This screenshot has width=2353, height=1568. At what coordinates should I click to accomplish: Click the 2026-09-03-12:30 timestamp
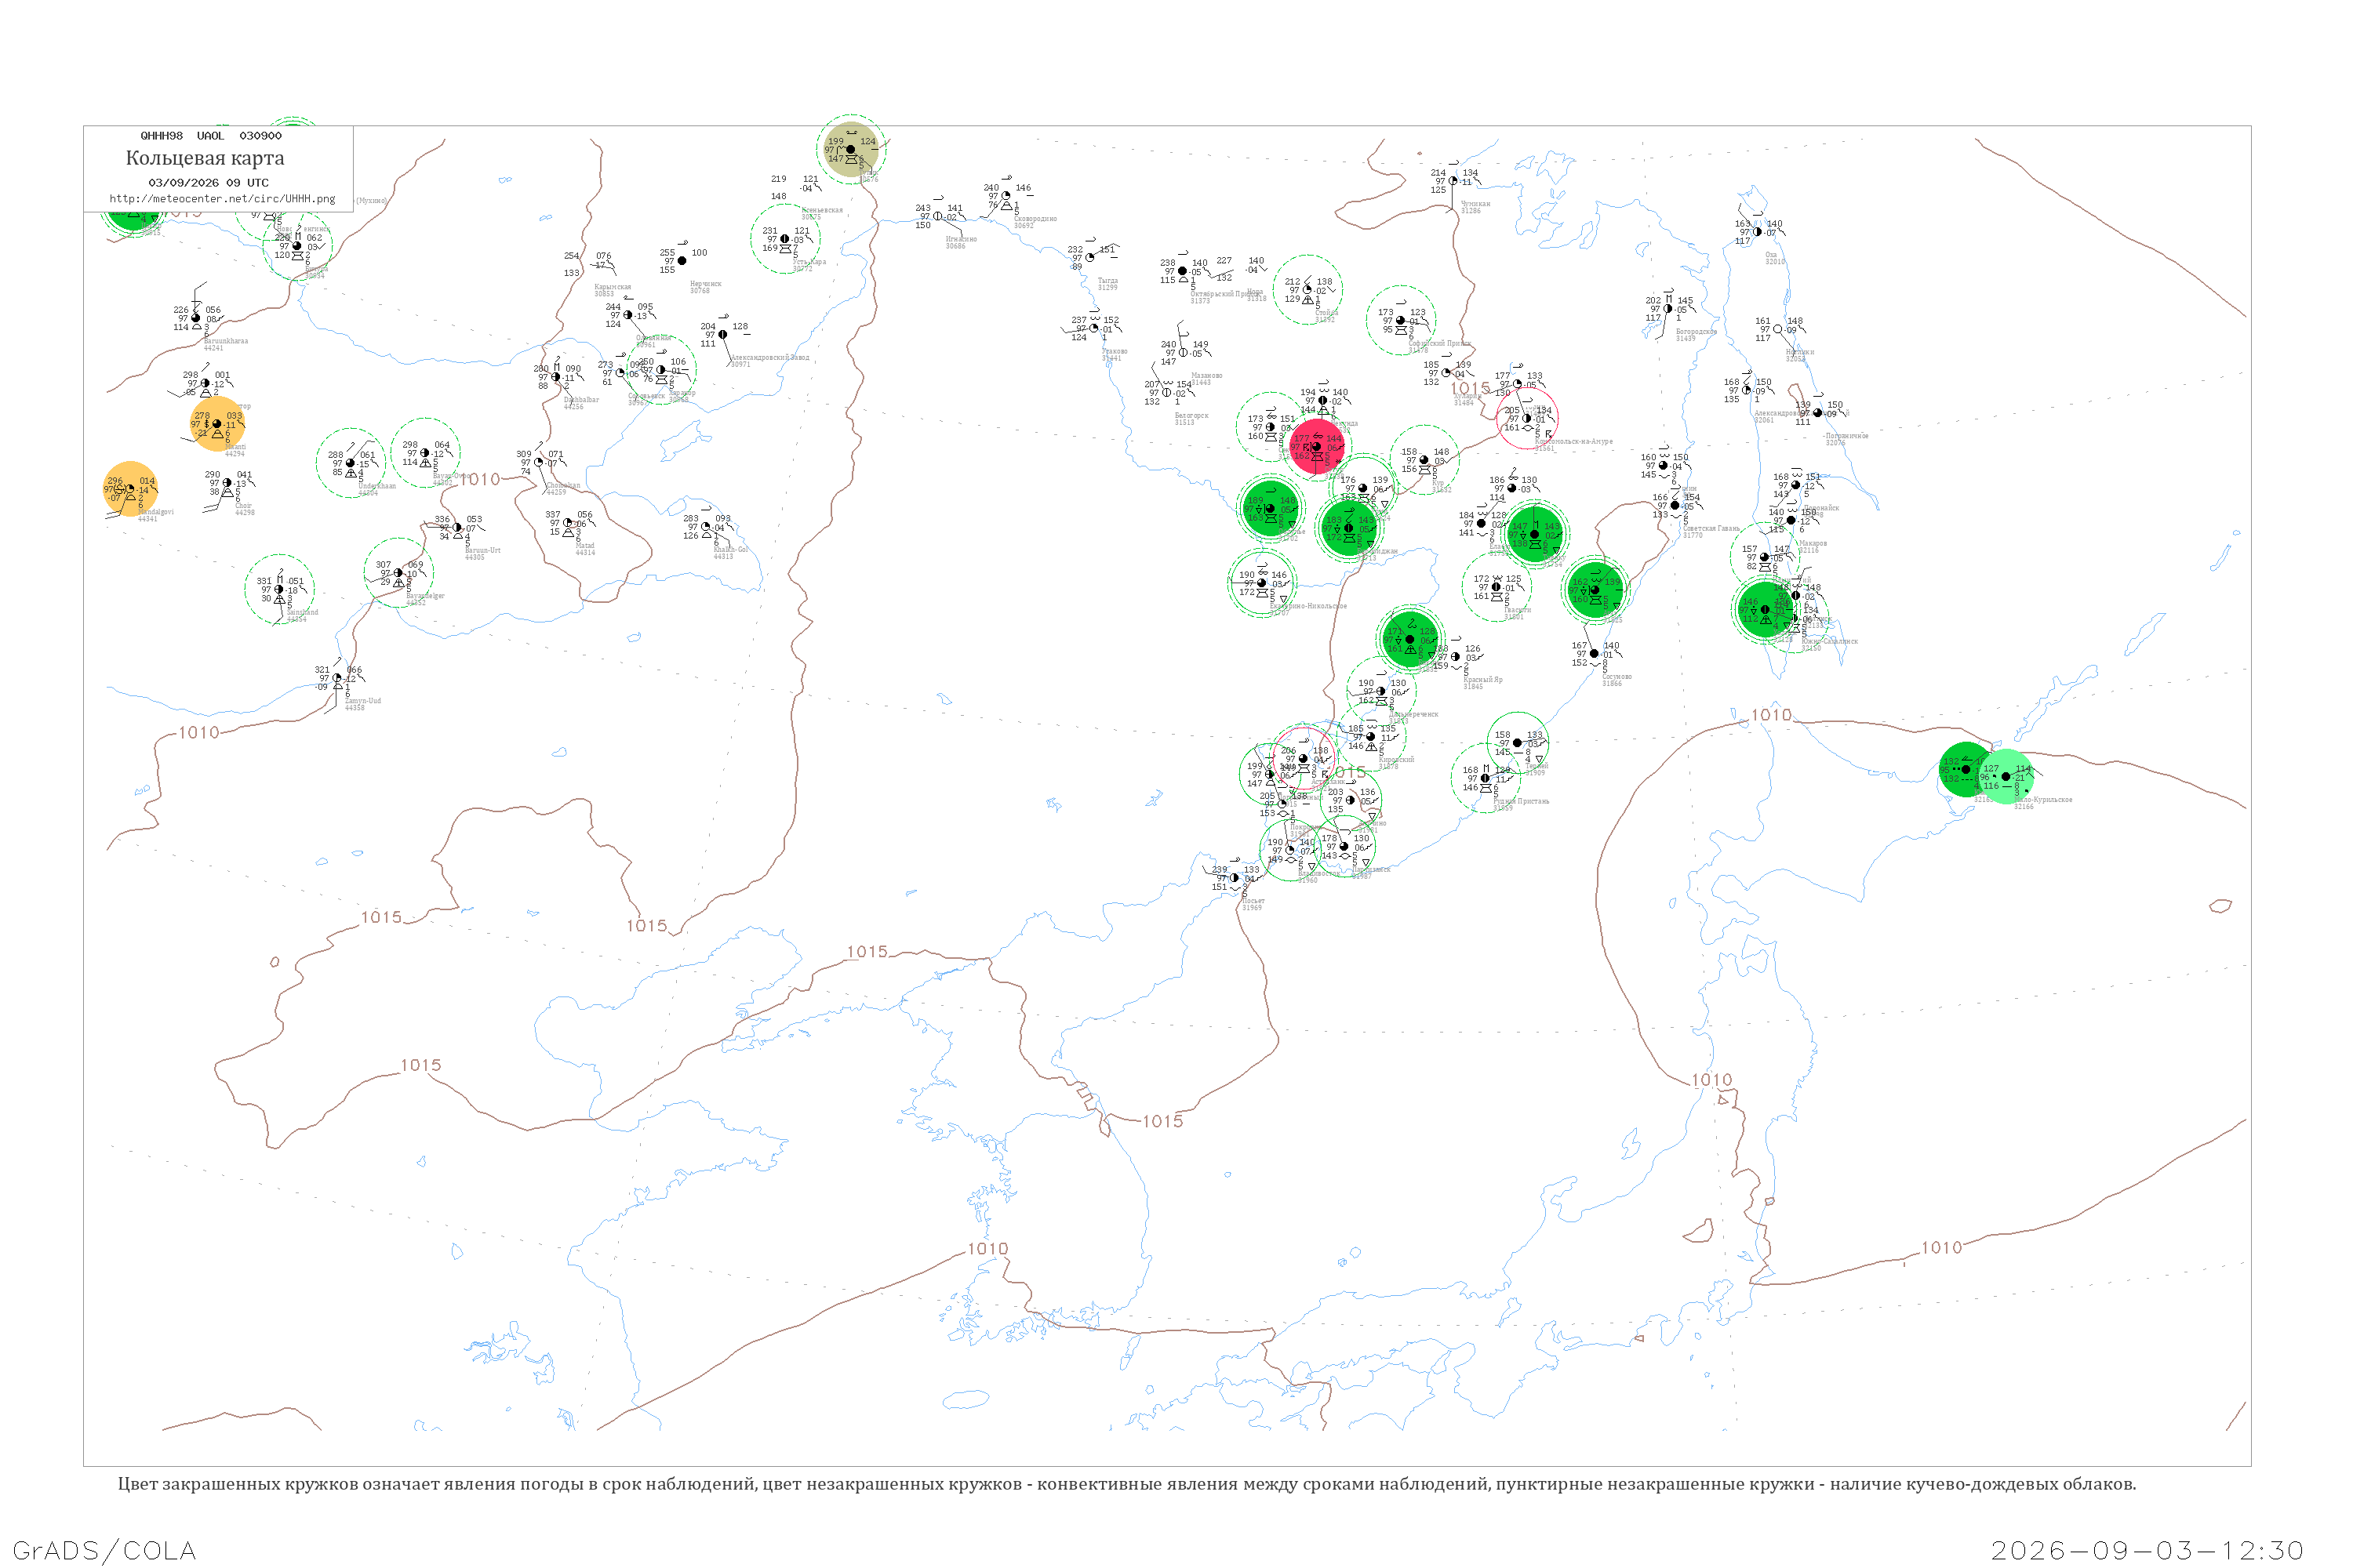coord(2147,1550)
